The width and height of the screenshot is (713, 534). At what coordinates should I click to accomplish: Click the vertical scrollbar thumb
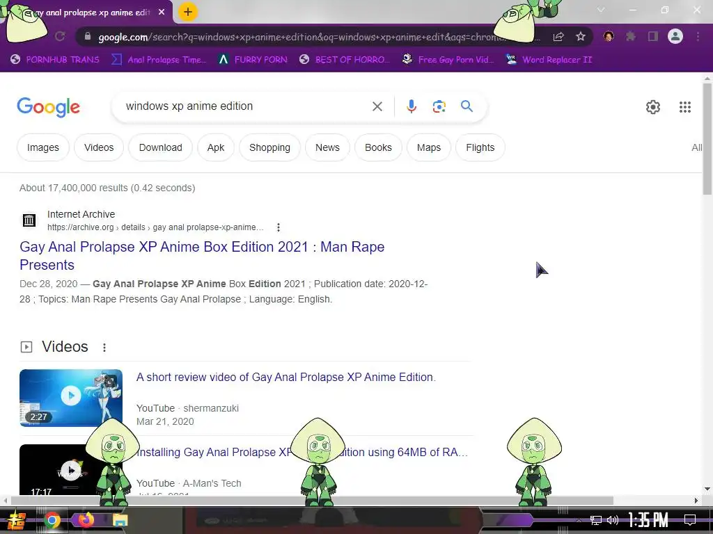(707, 138)
